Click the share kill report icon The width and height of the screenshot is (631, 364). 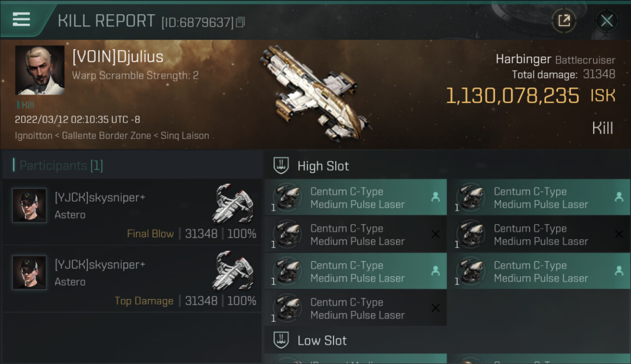(x=564, y=21)
